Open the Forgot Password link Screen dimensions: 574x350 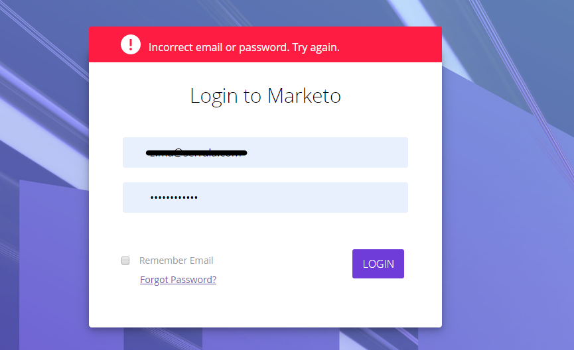click(178, 280)
